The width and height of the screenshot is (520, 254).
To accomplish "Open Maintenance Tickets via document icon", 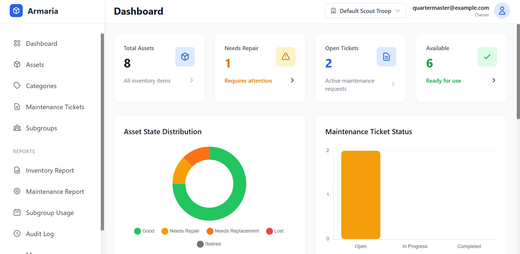I will [x=17, y=107].
